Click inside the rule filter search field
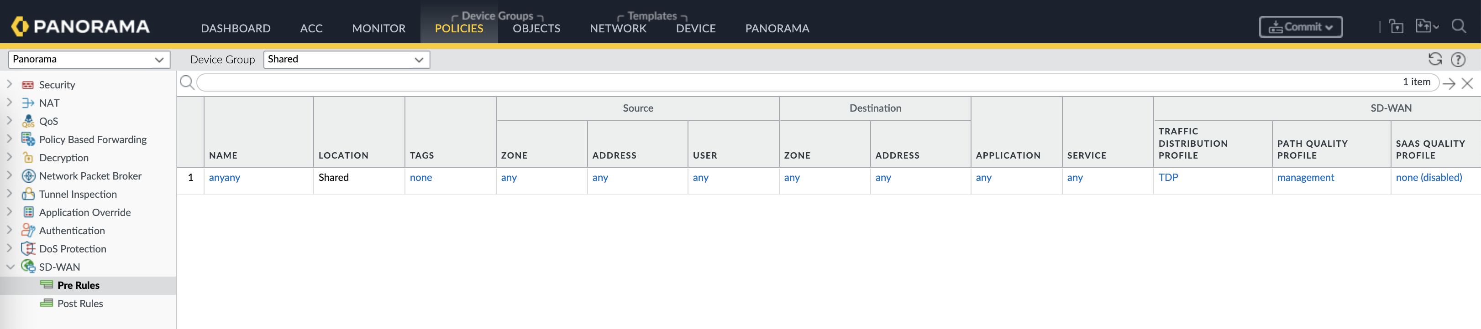Image resolution: width=1481 pixels, height=329 pixels. (x=793, y=82)
